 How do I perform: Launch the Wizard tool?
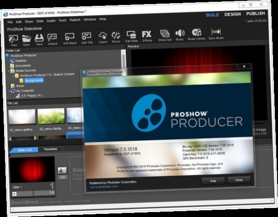point(52,39)
